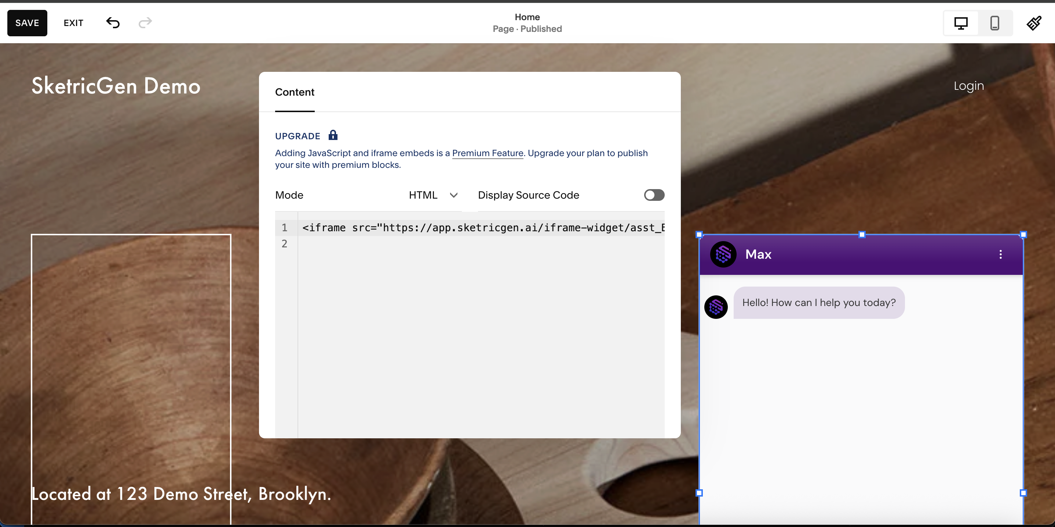The width and height of the screenshot is (1055, 527).
Task: Switch to desktop preview mode
Action: [x=960, y=23]
